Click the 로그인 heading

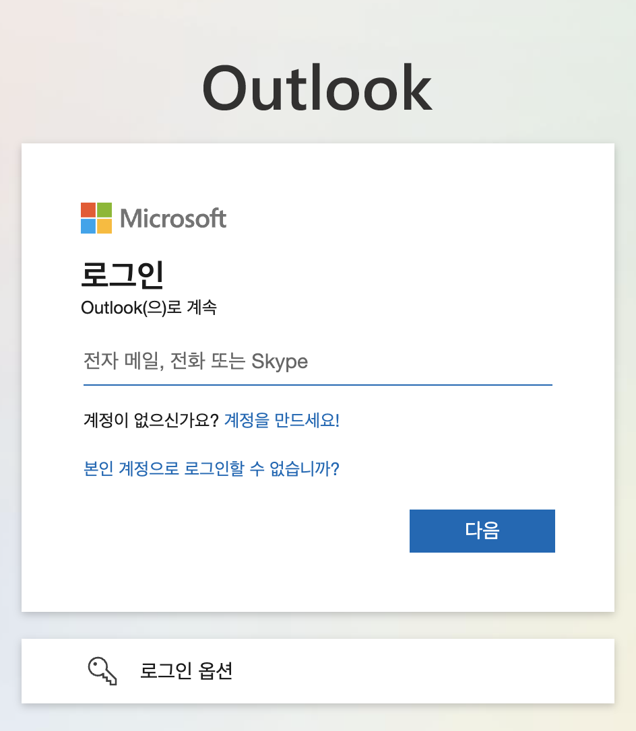(122, 275)
